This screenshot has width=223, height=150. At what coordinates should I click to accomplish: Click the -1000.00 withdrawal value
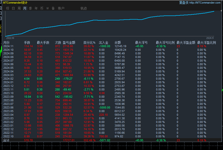click(x=105, y=46)
